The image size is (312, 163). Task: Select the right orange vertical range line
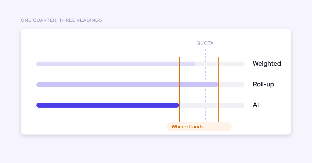219,90
